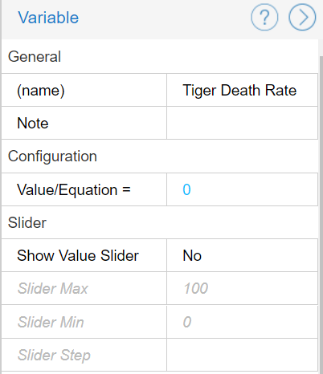The width and height of the screenshot is (323, 374).
Task: Click the Slider Max label
Action: click(53, 289)
